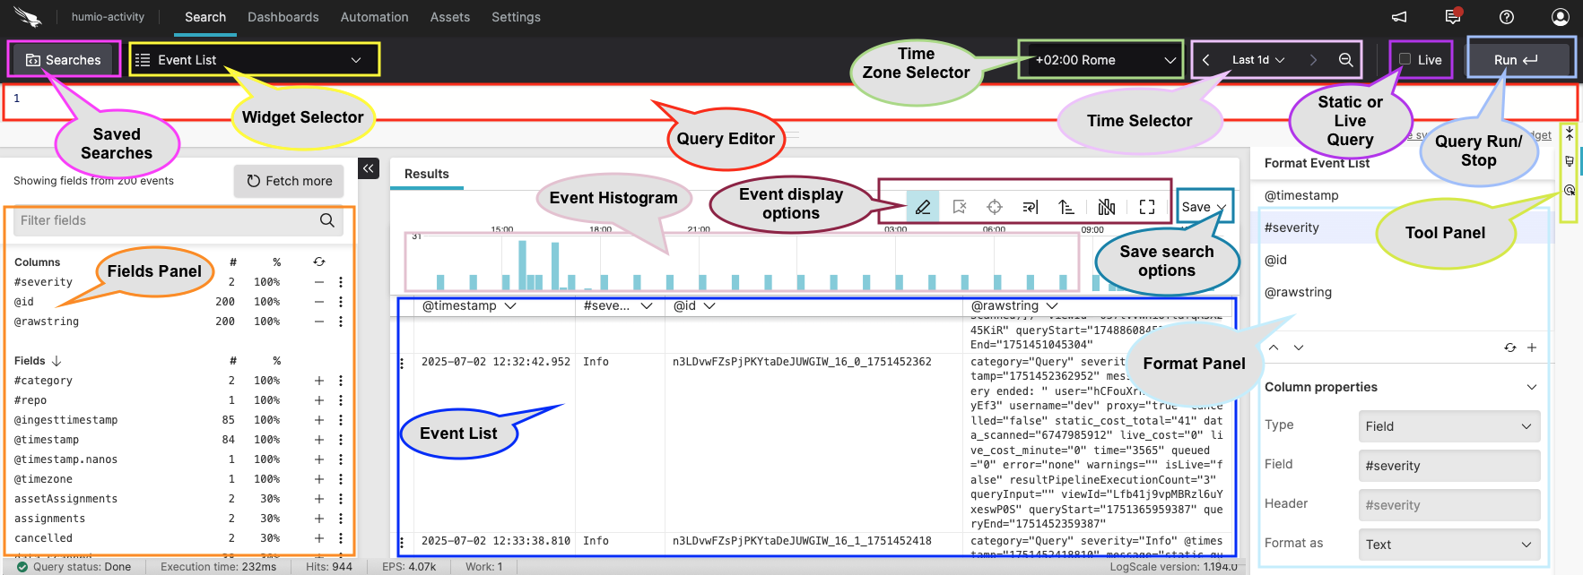
Task: Hide the histogram using crossed-out bars icon
Action: (x=1107, y=207)
